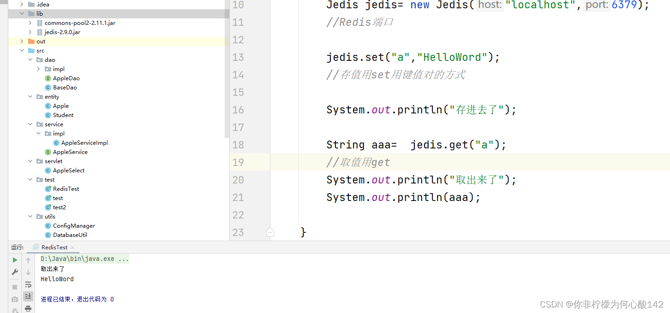Collapse the lib folder in project tree

(22, 13)
